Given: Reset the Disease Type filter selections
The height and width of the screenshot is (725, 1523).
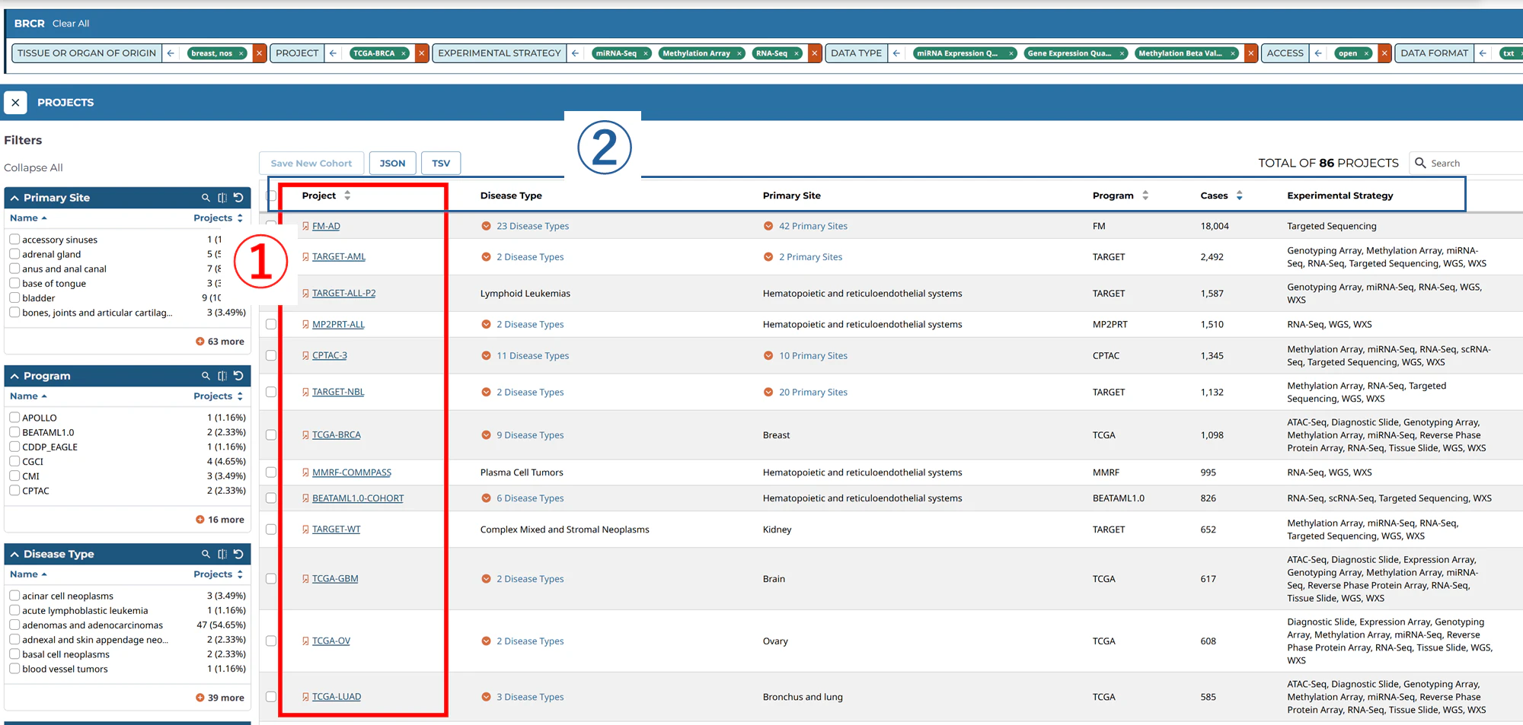Looking at the screenshot, I should [x=238, y=554].
